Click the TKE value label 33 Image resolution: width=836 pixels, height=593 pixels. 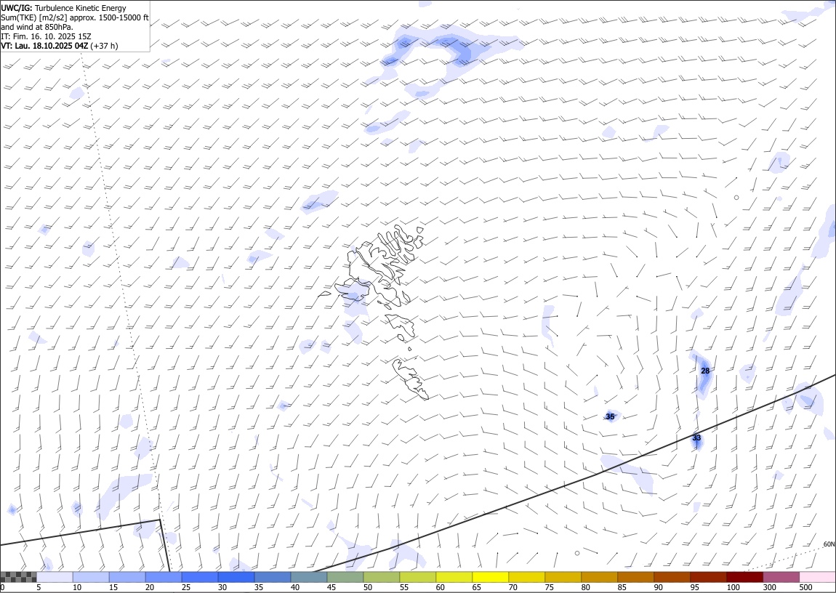pyautogui.click(x=696, y=438)
